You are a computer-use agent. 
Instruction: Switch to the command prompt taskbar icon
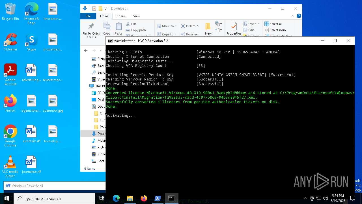(171, 198)
